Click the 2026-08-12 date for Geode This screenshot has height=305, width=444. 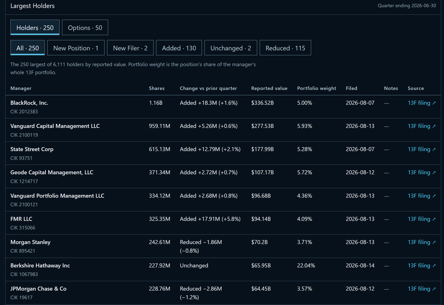360,173
